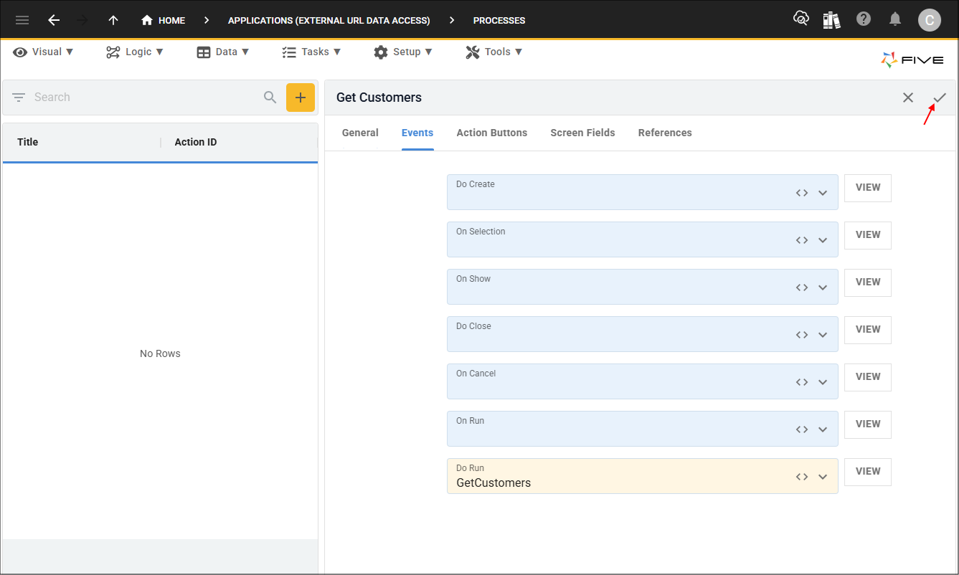Open the hamburger navigation menu
Image resolution: width=959 pixels, height=575 pixels.
[22, 20]
